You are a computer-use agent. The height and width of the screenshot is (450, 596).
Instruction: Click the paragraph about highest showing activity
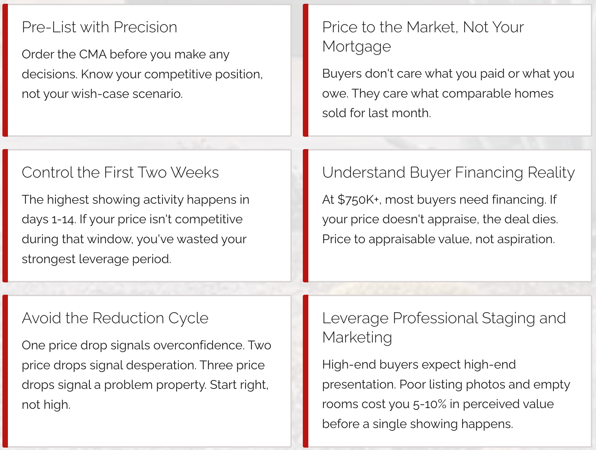tap(135, 229)
